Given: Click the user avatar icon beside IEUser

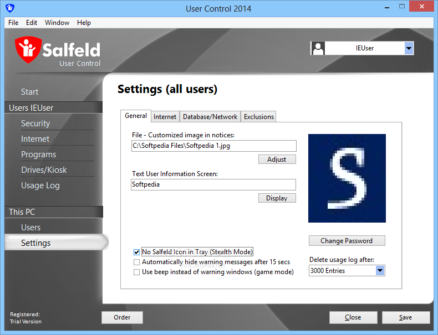Looking at the screenshot, I should click(318, 48).
